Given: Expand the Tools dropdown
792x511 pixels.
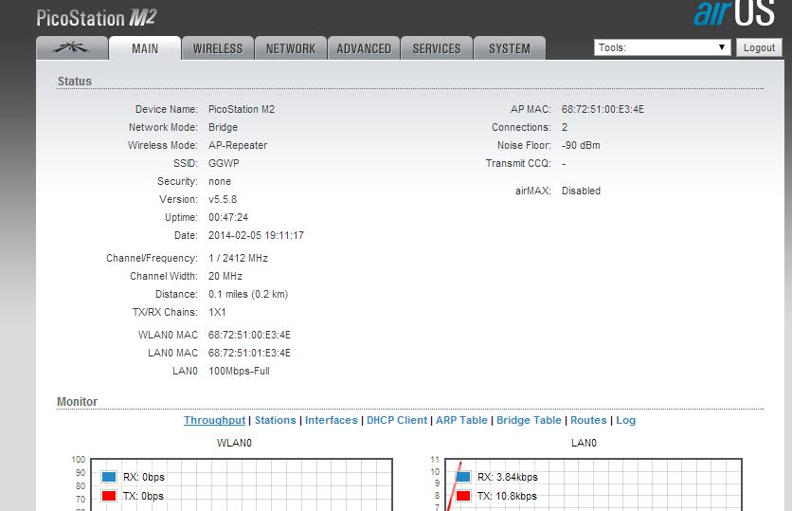Looking at the screenshot, I should [662, 47].
